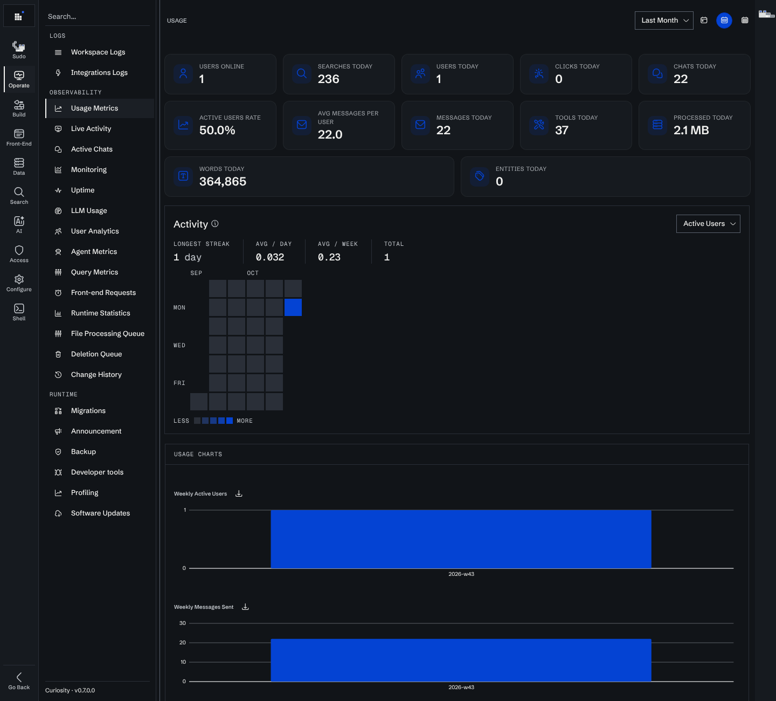776x701 pixels.
Task: Open Migrations page
Action: pyautogui.click(x=100, y=410)
